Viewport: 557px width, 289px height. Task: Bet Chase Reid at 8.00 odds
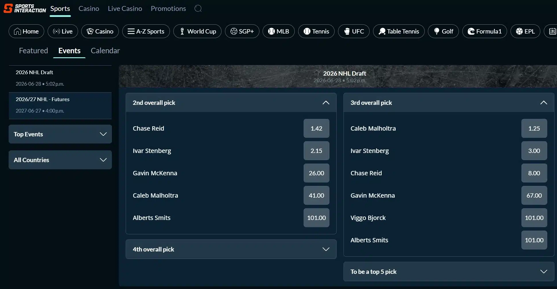click(534, 173)
